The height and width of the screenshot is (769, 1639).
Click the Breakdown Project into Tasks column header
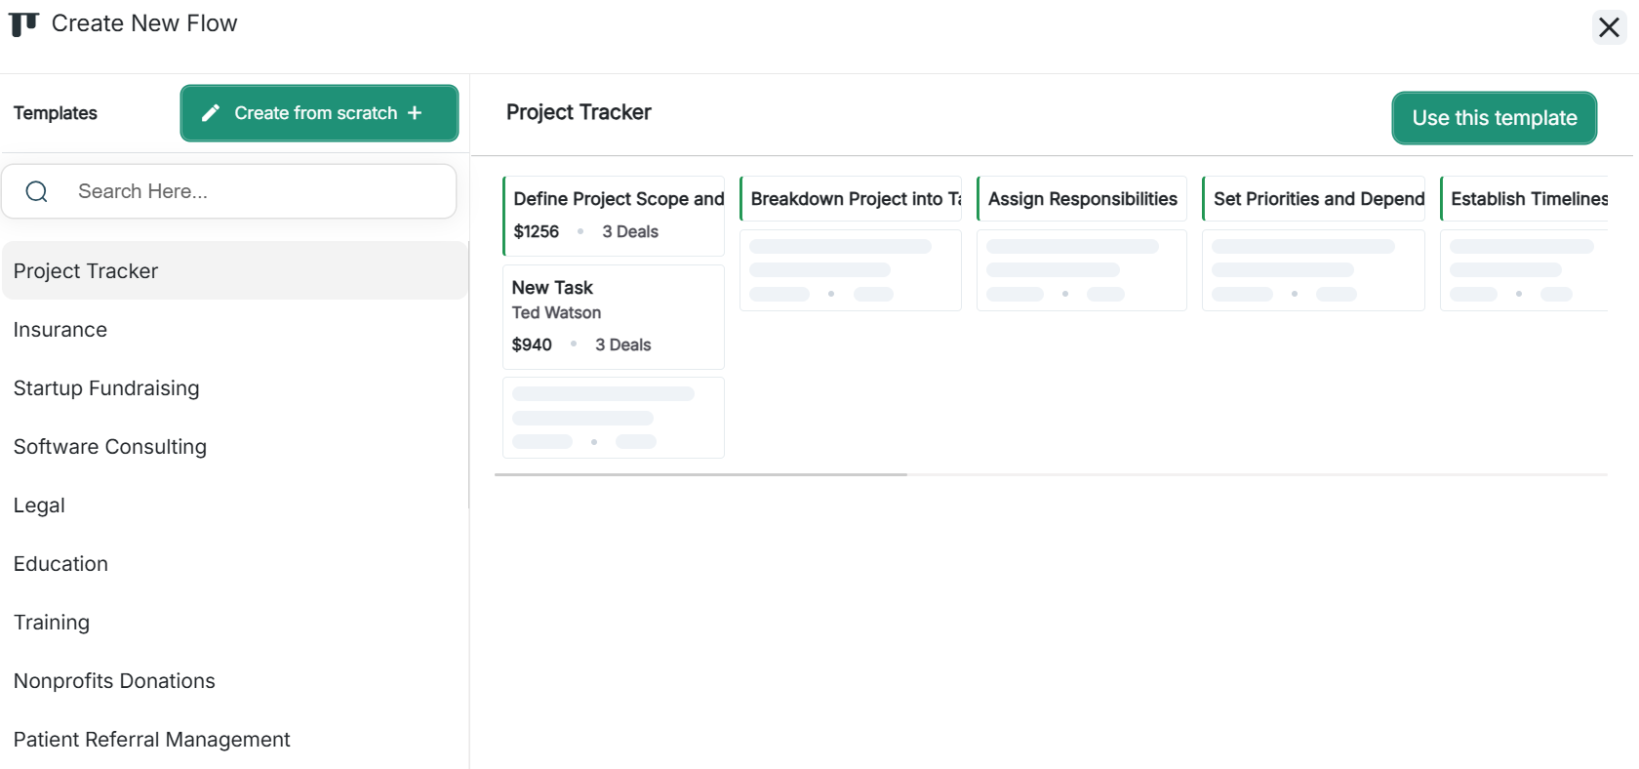tap(851, 199)
